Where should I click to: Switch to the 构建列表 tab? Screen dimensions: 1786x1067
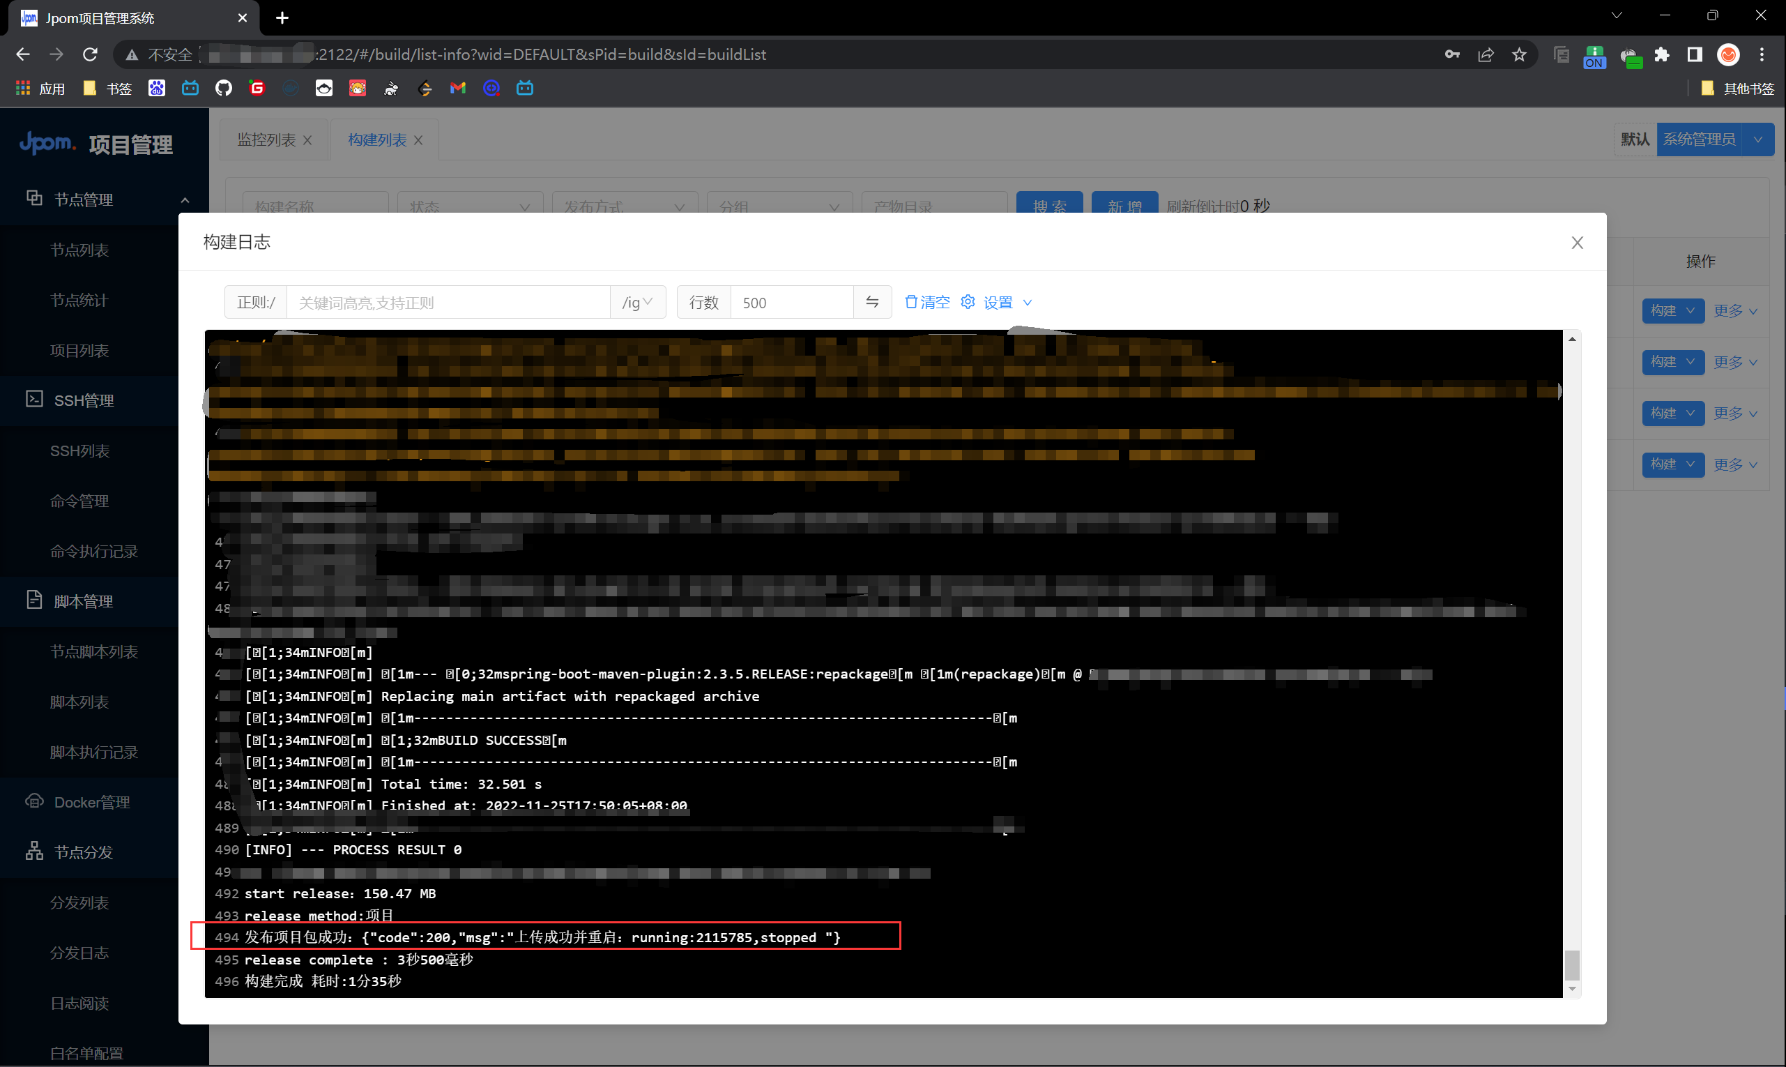point(376,139)
